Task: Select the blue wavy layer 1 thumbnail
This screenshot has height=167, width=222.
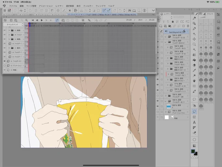Action: click(168, 106)
